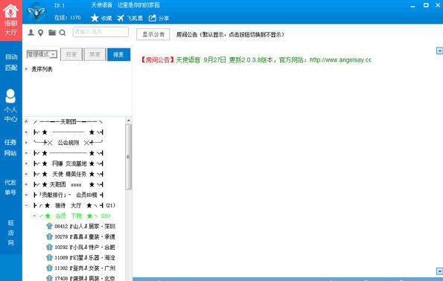Click the location pin icon
This screenshot has height=281, width=443.
point(41,33)
